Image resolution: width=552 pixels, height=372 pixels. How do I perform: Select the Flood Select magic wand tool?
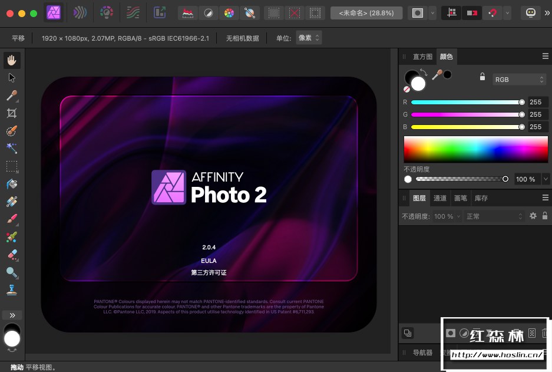pyautogui.click(x=12, y=149)
